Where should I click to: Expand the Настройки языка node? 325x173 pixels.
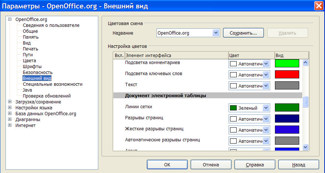pyautogui.click(x=10, y=107)
